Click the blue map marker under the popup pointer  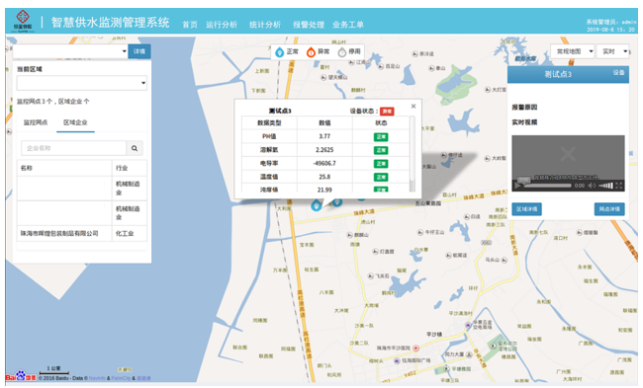click(x=317, y=205)
